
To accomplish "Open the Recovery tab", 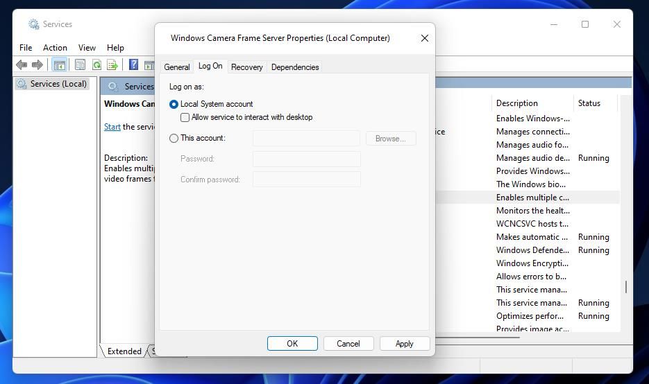I will pyautogui.click(x=246, y=67).
